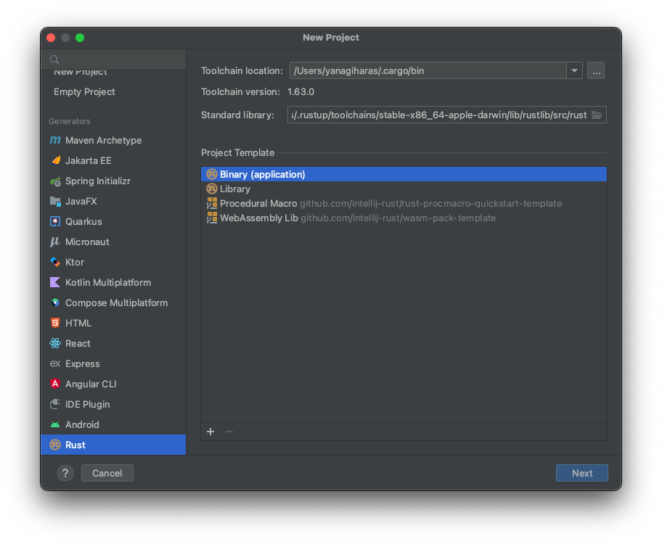Image resolution: width=662 pixels, height=544 pixels.
Task: Click the search field in the sidebar
Action: pyautogui.click(x=113, y=58)
